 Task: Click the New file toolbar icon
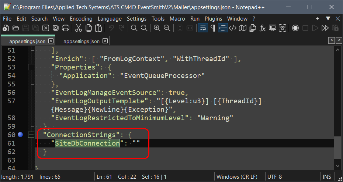click(x=6, y=28)
